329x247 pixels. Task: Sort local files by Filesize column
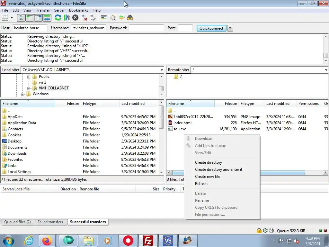(68, 104)
